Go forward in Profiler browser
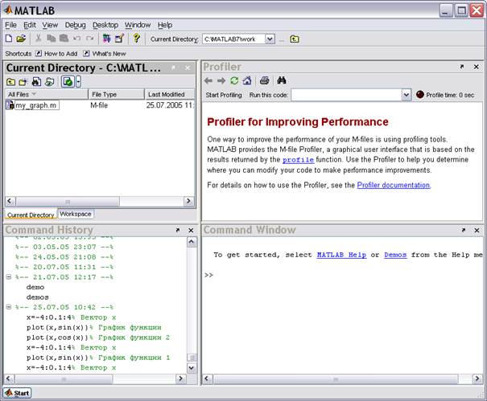Image resolution: width=487 pixels, height=401 pixels. point(221,81)
